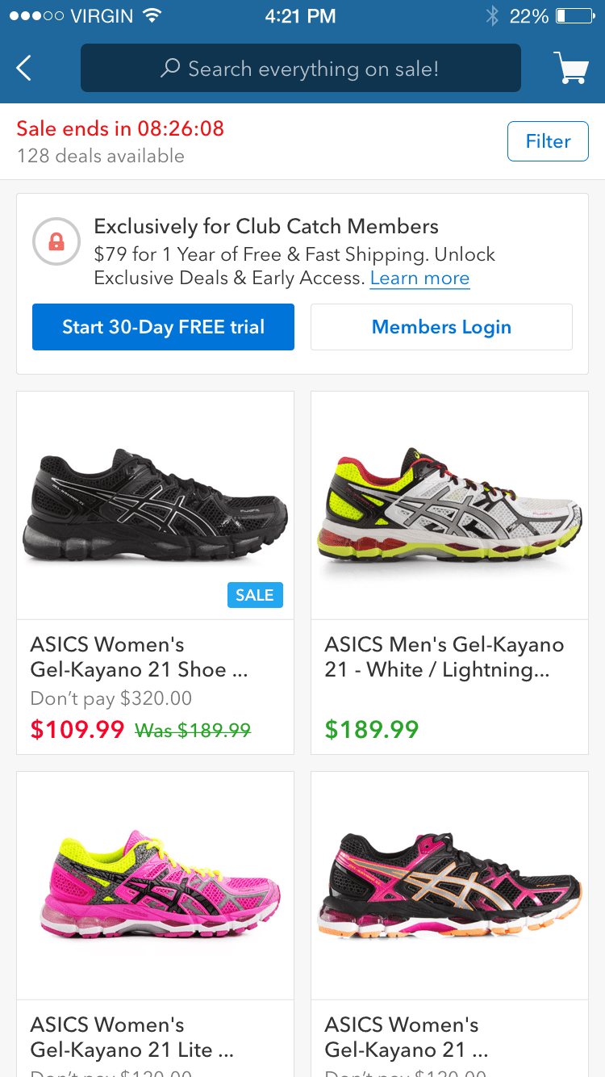Open the shopping cart
Image resolution: width=605 pixels, height=1077 pixels.
pos(570,68)
